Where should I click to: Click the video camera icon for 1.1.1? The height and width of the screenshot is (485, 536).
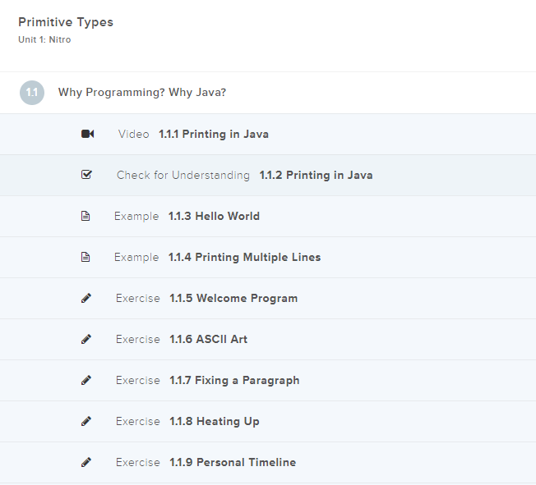[87, 134]
